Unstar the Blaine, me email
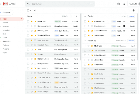 [x=32, y=21]
